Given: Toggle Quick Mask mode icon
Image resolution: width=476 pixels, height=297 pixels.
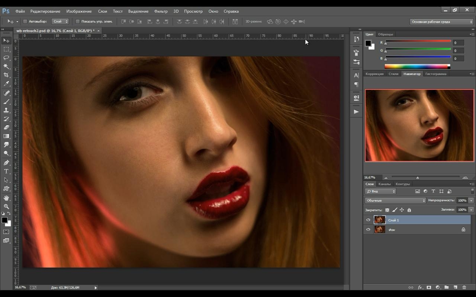Looking at the screenshot, I should [6, 232].
